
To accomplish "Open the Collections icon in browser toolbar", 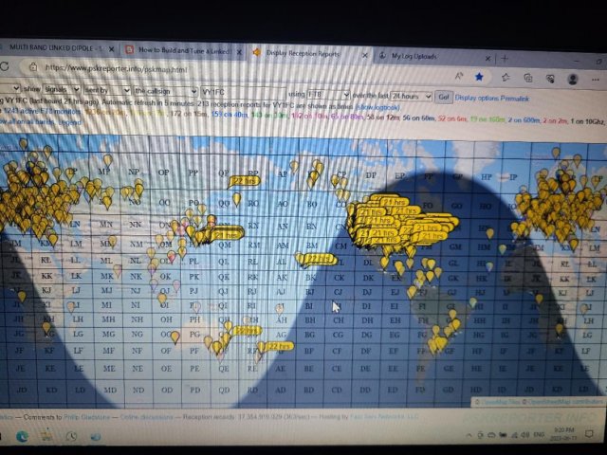I will click(x=528, y=78).
